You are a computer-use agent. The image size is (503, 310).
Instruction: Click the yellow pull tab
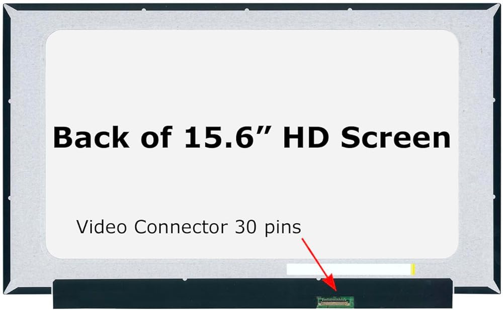tap(413, 269)
